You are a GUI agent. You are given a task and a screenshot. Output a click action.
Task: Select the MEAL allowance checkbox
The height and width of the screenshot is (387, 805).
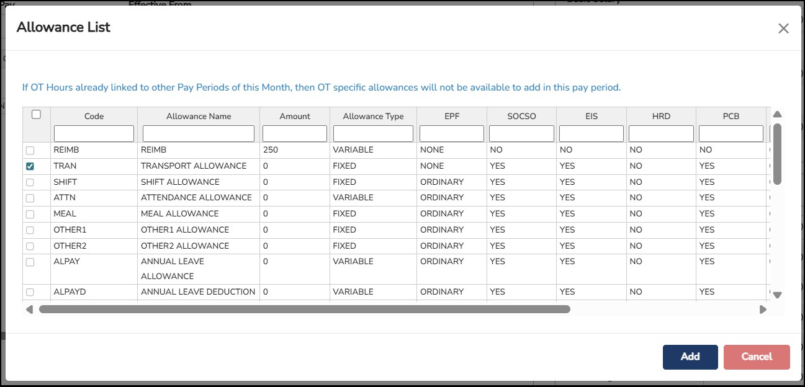pos(30,214)
